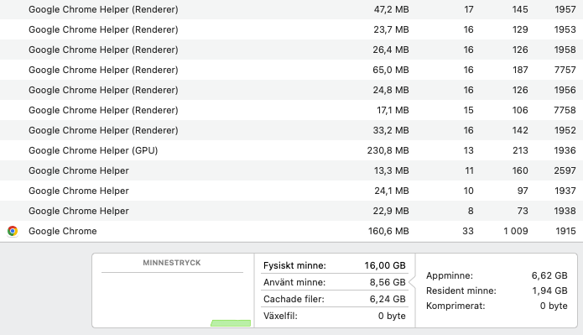Select the Chrome Helper process with PID 2597
This screenshot has height=335, width=583.
292,170
